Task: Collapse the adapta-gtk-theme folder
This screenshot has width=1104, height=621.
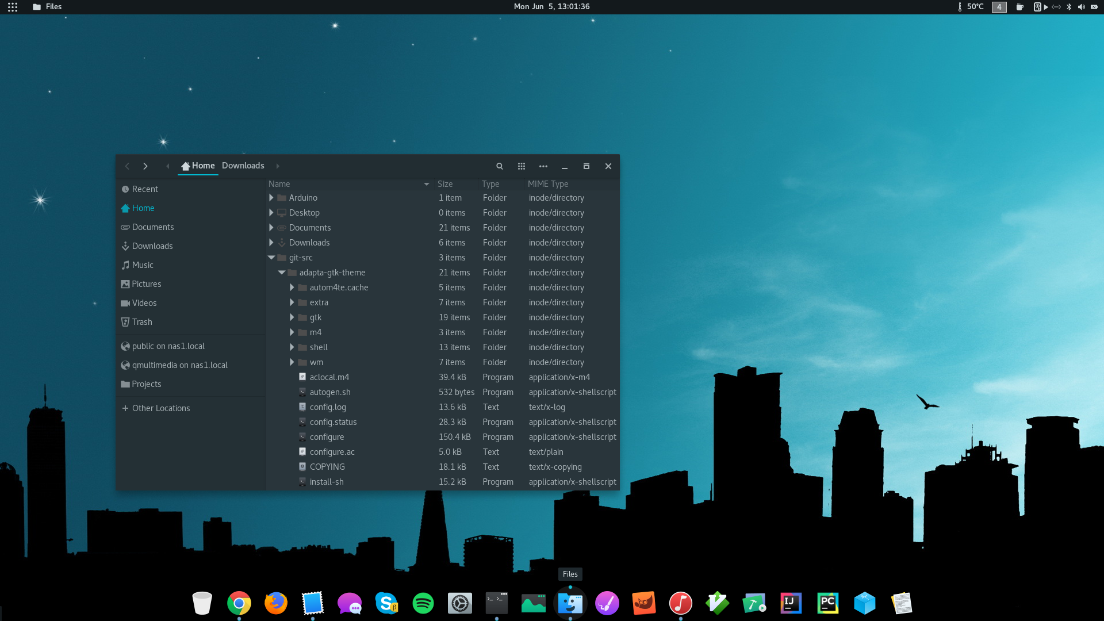Action: [x=282, y=273]
